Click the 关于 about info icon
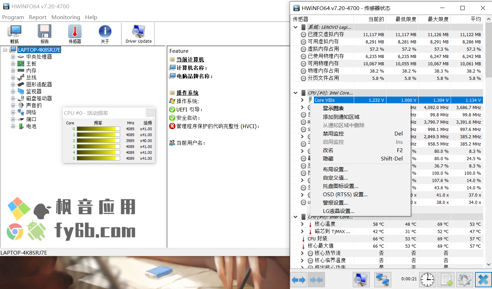Viewport: 492px width, 289px height. 105,34
